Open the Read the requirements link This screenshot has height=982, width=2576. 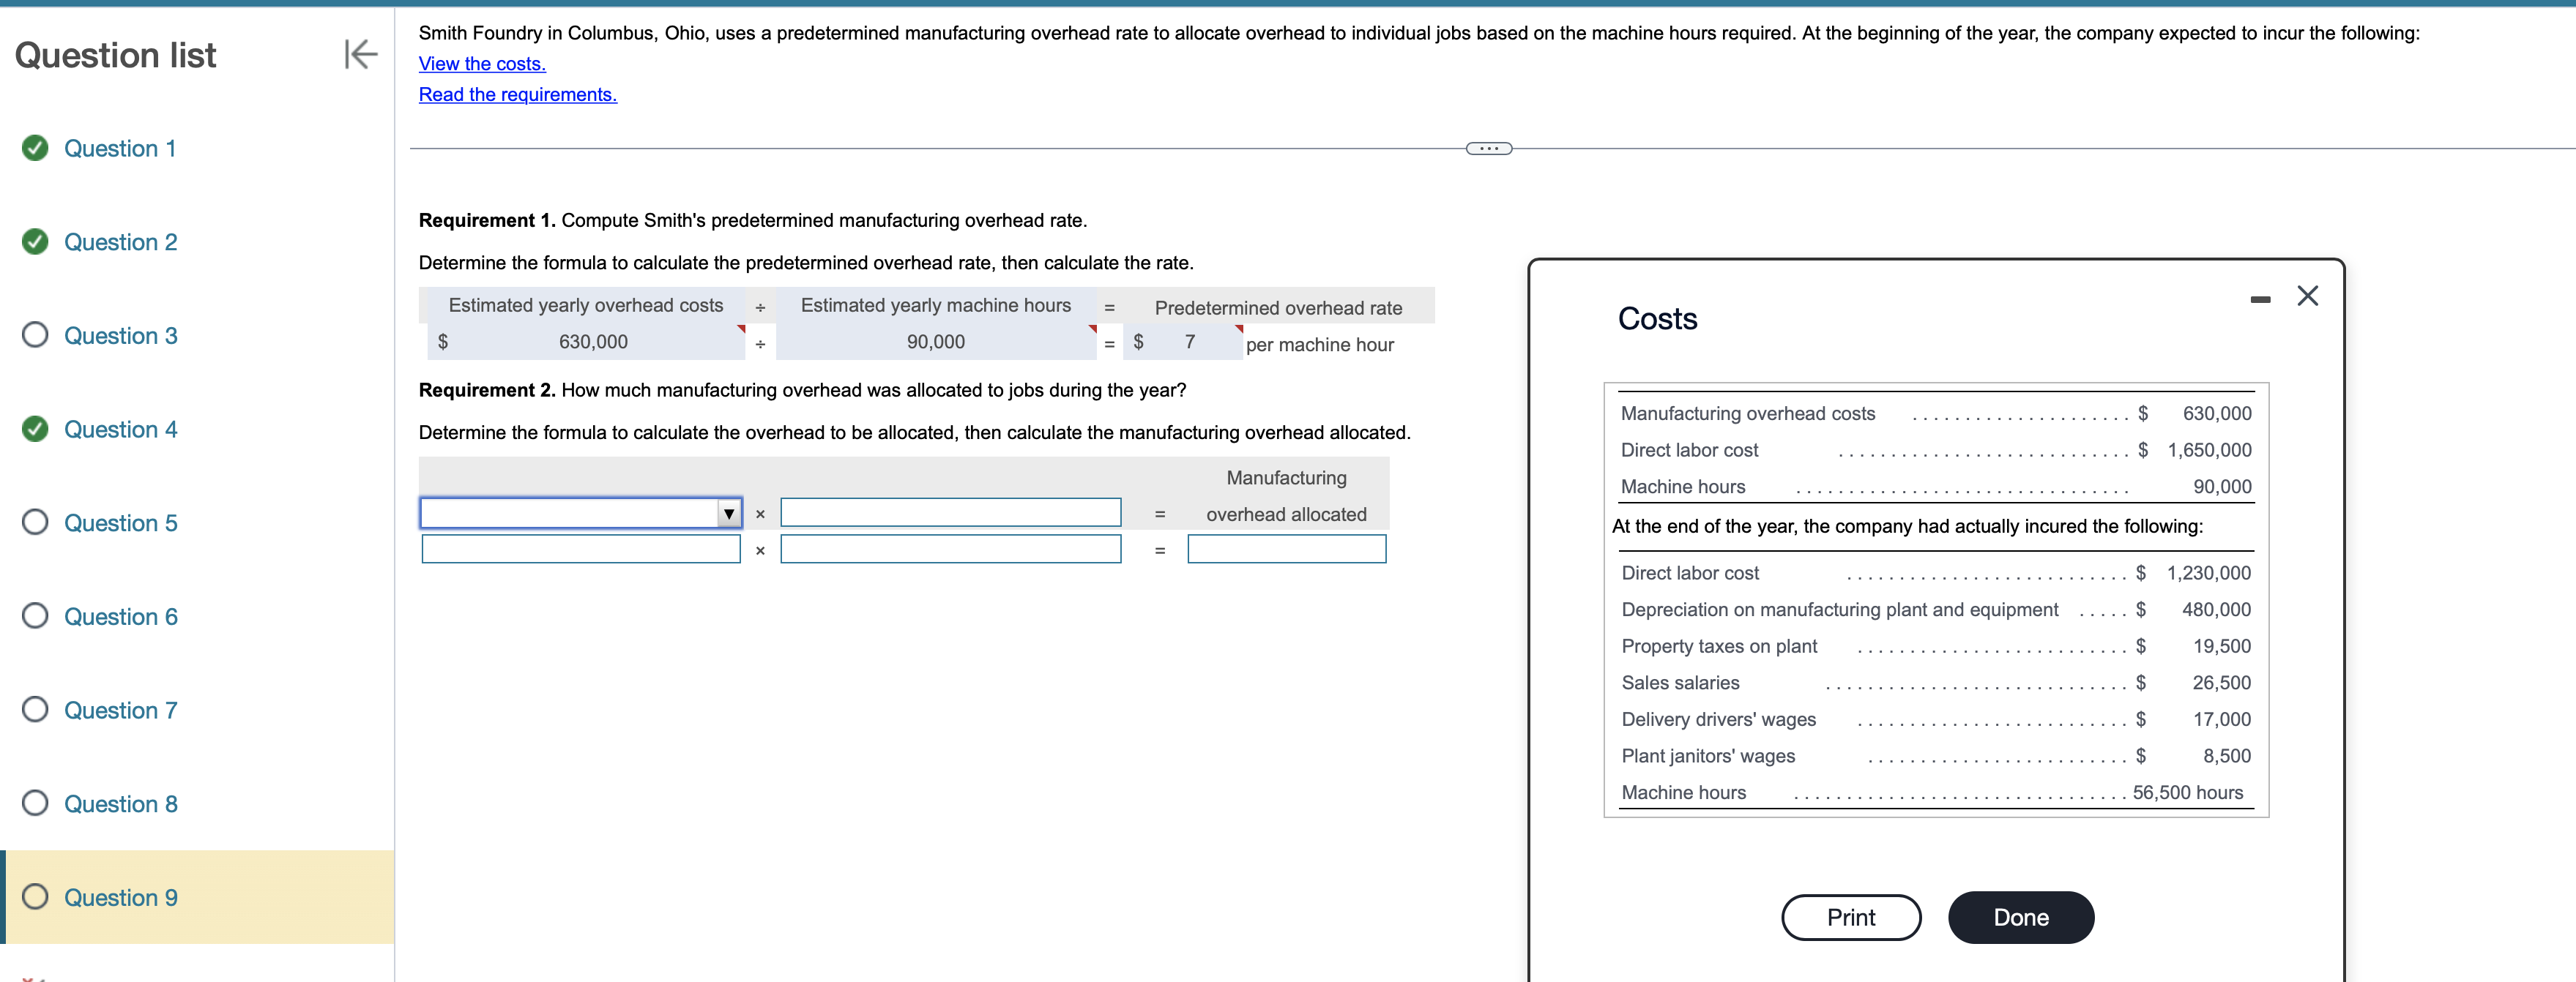click(517, 95)
